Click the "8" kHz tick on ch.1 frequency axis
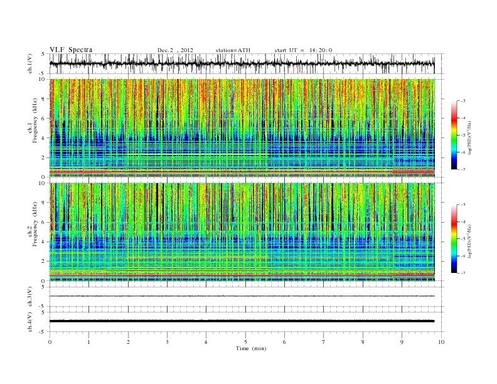Viewport: 497px width, 384px height. (x=43, y=99)
